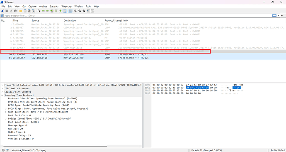
Task: Sort packets by the Protocol column
Action: 109,20
